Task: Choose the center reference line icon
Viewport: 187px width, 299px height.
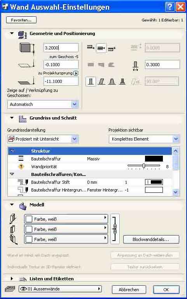Action: click(x=101, y=48)
